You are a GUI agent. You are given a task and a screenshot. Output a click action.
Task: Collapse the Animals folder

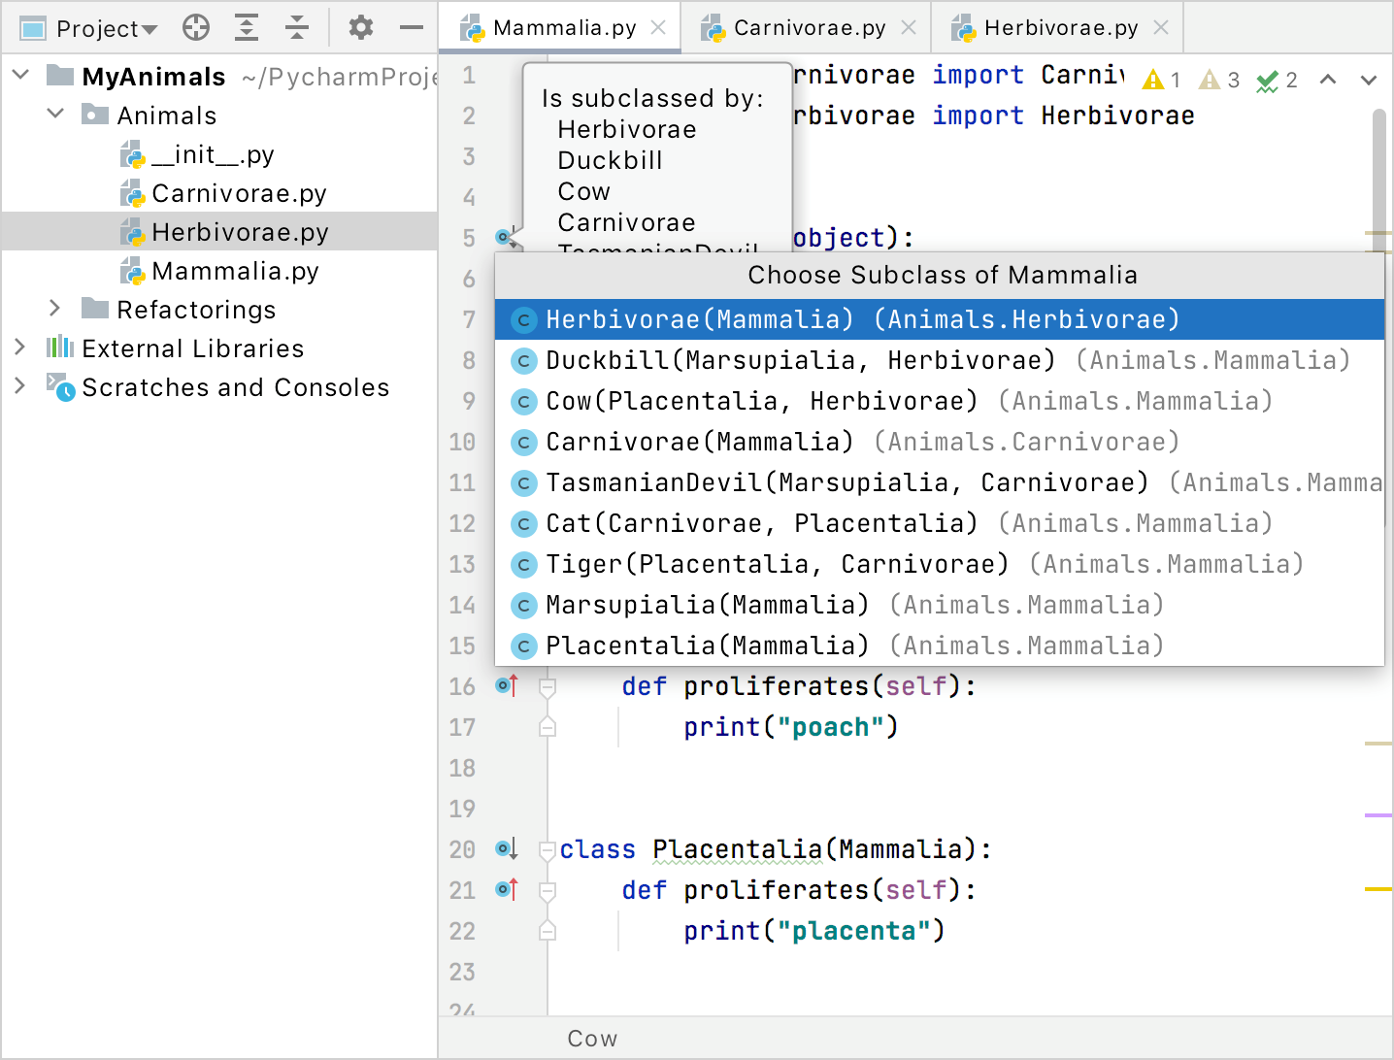pos(55,115)
